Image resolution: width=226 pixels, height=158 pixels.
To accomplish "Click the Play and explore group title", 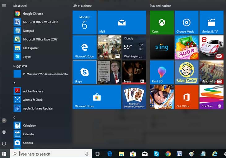I will point(160,6).
